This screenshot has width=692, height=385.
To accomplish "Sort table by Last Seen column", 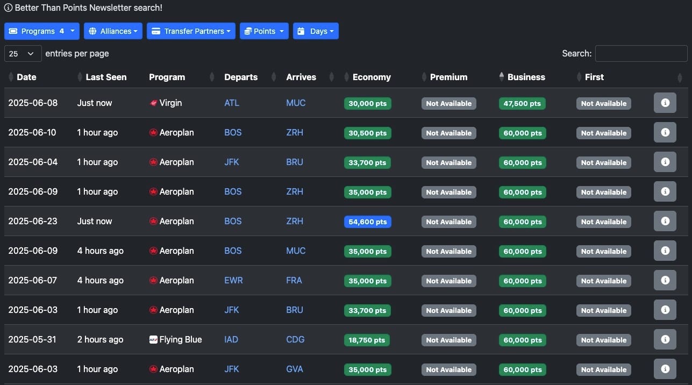I will click(x=106, y=77).
